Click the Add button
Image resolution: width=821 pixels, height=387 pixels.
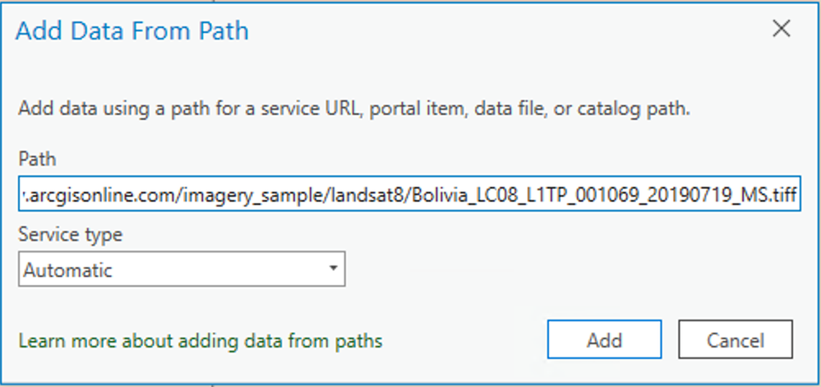click(604, 340)
